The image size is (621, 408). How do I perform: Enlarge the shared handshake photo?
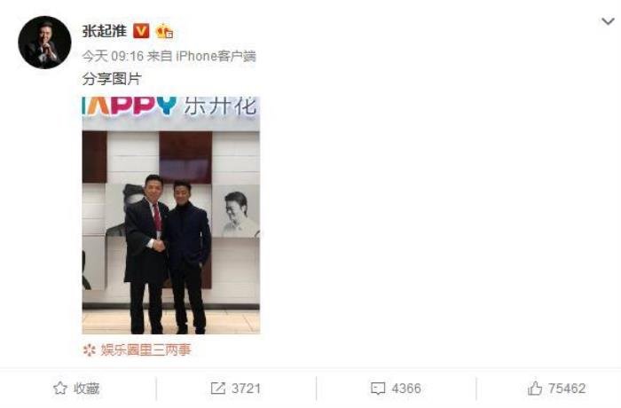171,216
